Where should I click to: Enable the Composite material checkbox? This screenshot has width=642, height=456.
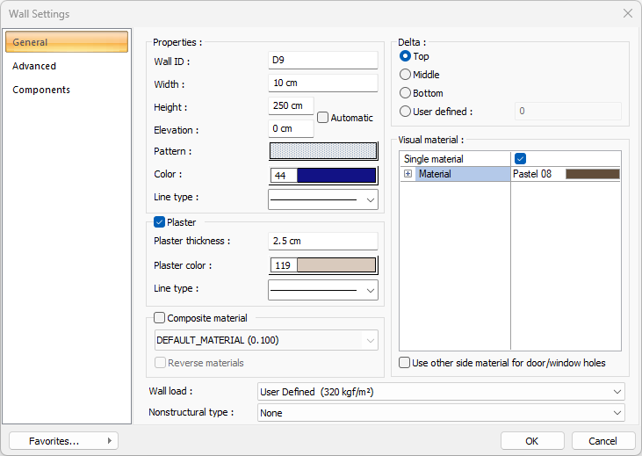point(160,318)
